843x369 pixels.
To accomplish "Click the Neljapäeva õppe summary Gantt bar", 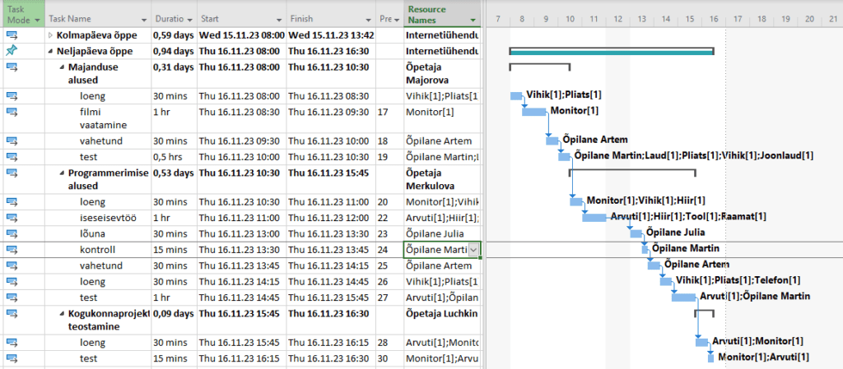I will click(612, 52).
